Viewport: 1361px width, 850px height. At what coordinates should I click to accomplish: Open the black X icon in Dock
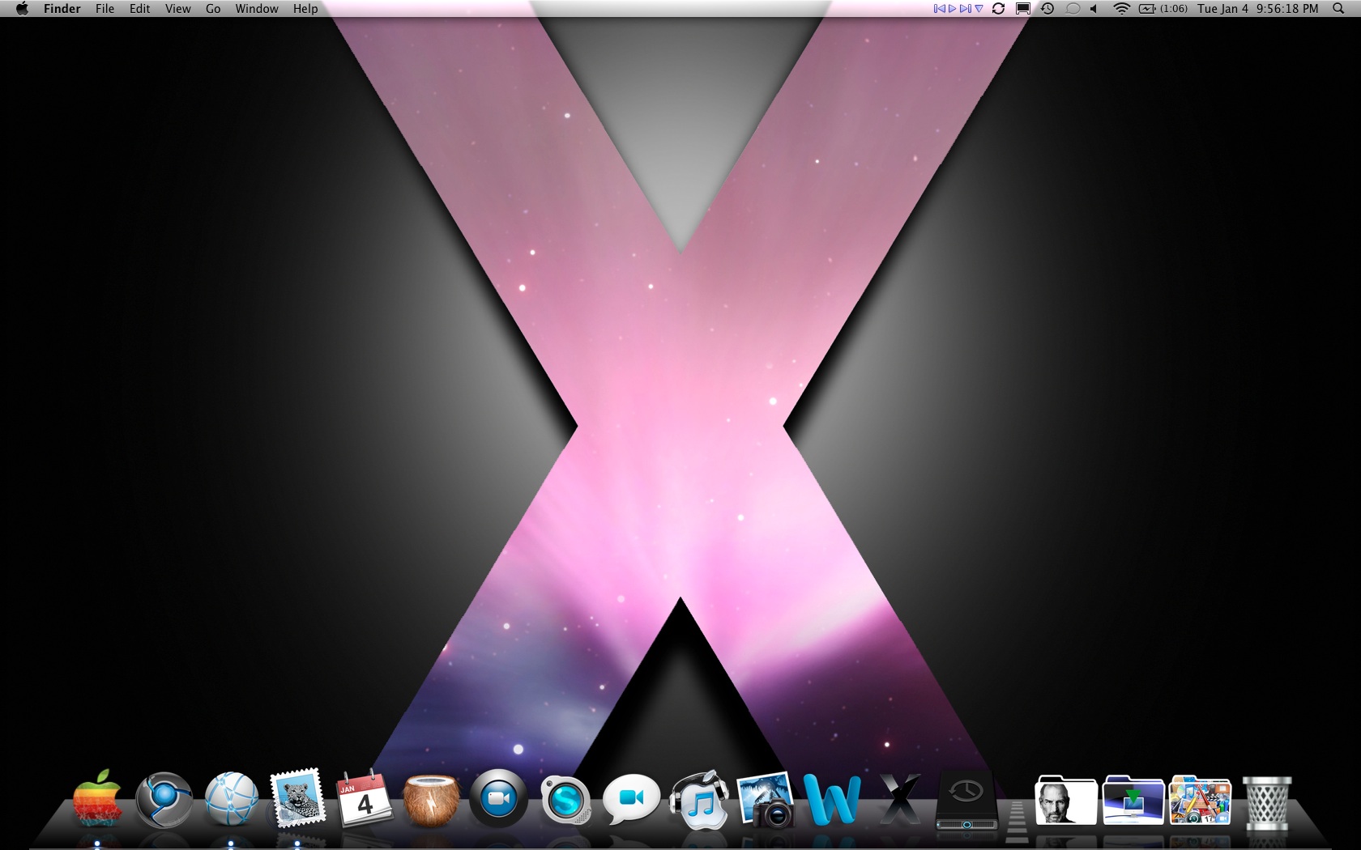(899, 800)
